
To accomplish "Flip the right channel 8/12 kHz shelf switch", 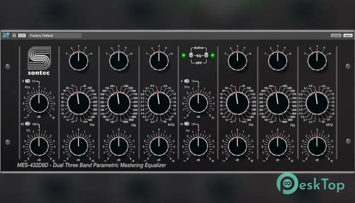I will (x=188, y=81).
